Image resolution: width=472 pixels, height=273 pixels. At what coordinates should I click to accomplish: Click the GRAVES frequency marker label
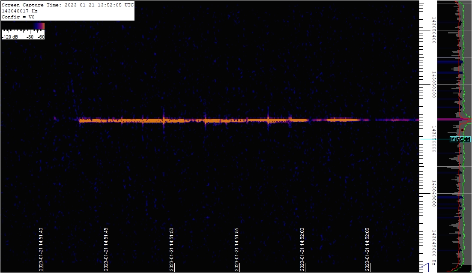460,139
